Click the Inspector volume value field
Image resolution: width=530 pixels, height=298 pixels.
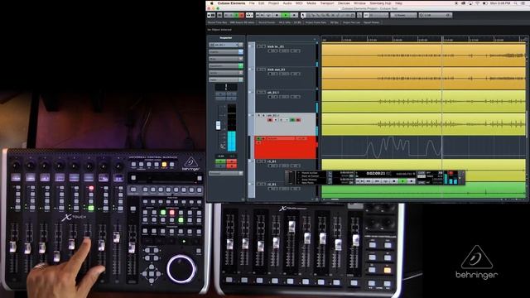220,156
